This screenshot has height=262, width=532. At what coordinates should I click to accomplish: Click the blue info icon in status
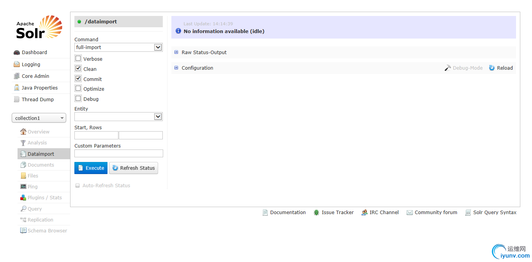[x=178, y=31]
